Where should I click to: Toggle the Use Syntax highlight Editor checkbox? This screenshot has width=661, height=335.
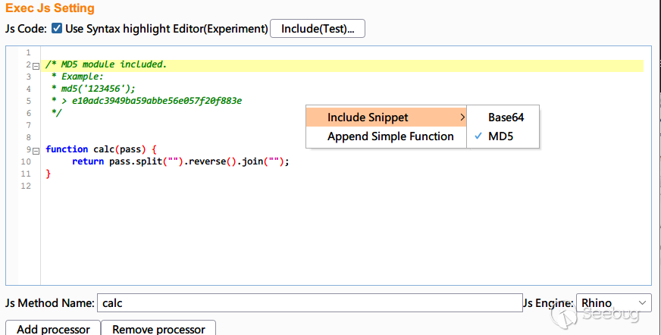tap(57, 29)
